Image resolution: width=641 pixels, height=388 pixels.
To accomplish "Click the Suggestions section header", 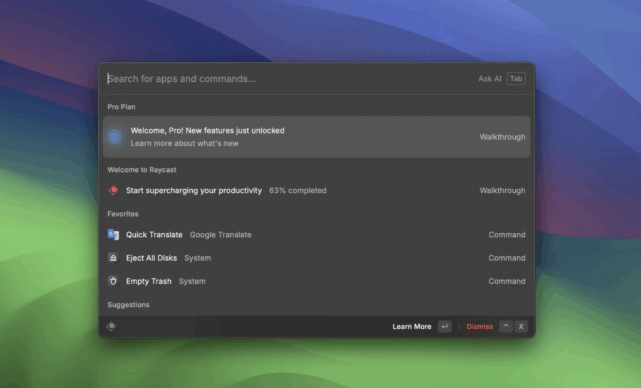I will pyautogui.click(x=128, y=305).
